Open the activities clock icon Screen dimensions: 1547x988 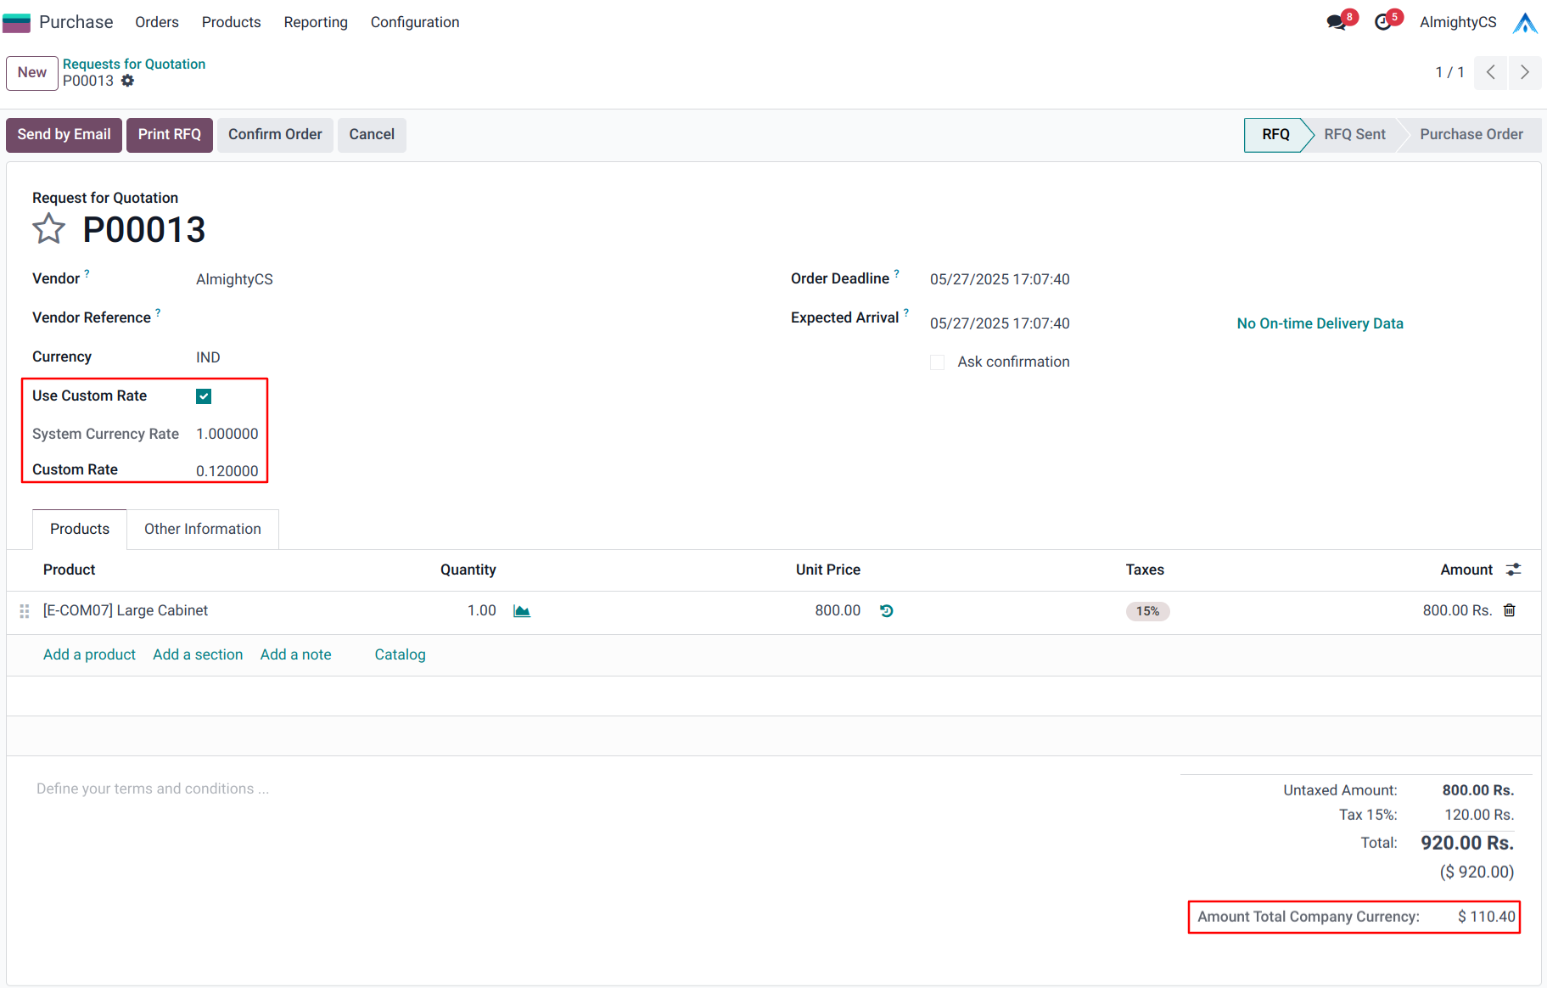click(1383, 22)
